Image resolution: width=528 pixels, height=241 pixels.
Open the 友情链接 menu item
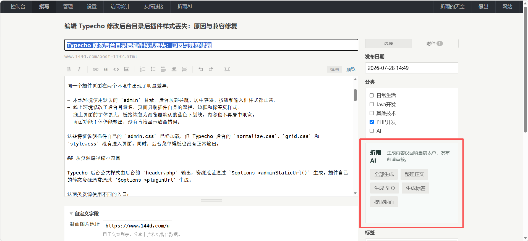pyautogui.click(x=154, y=7)
